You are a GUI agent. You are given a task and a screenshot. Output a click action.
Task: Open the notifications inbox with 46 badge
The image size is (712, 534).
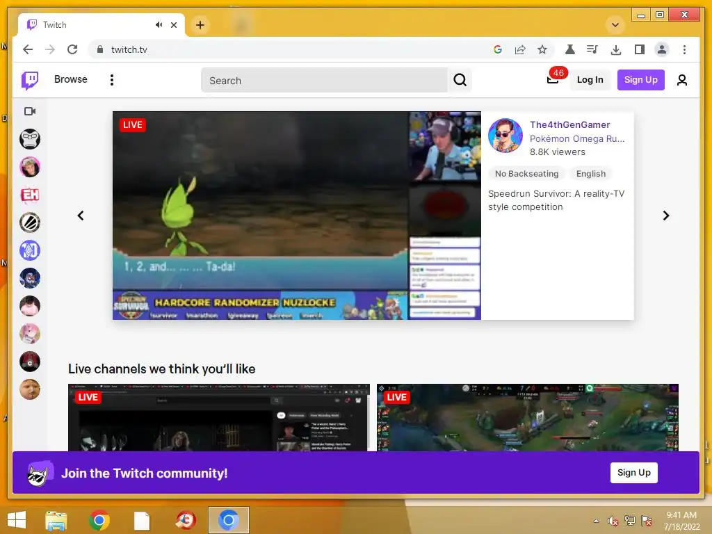pos(553,79)
